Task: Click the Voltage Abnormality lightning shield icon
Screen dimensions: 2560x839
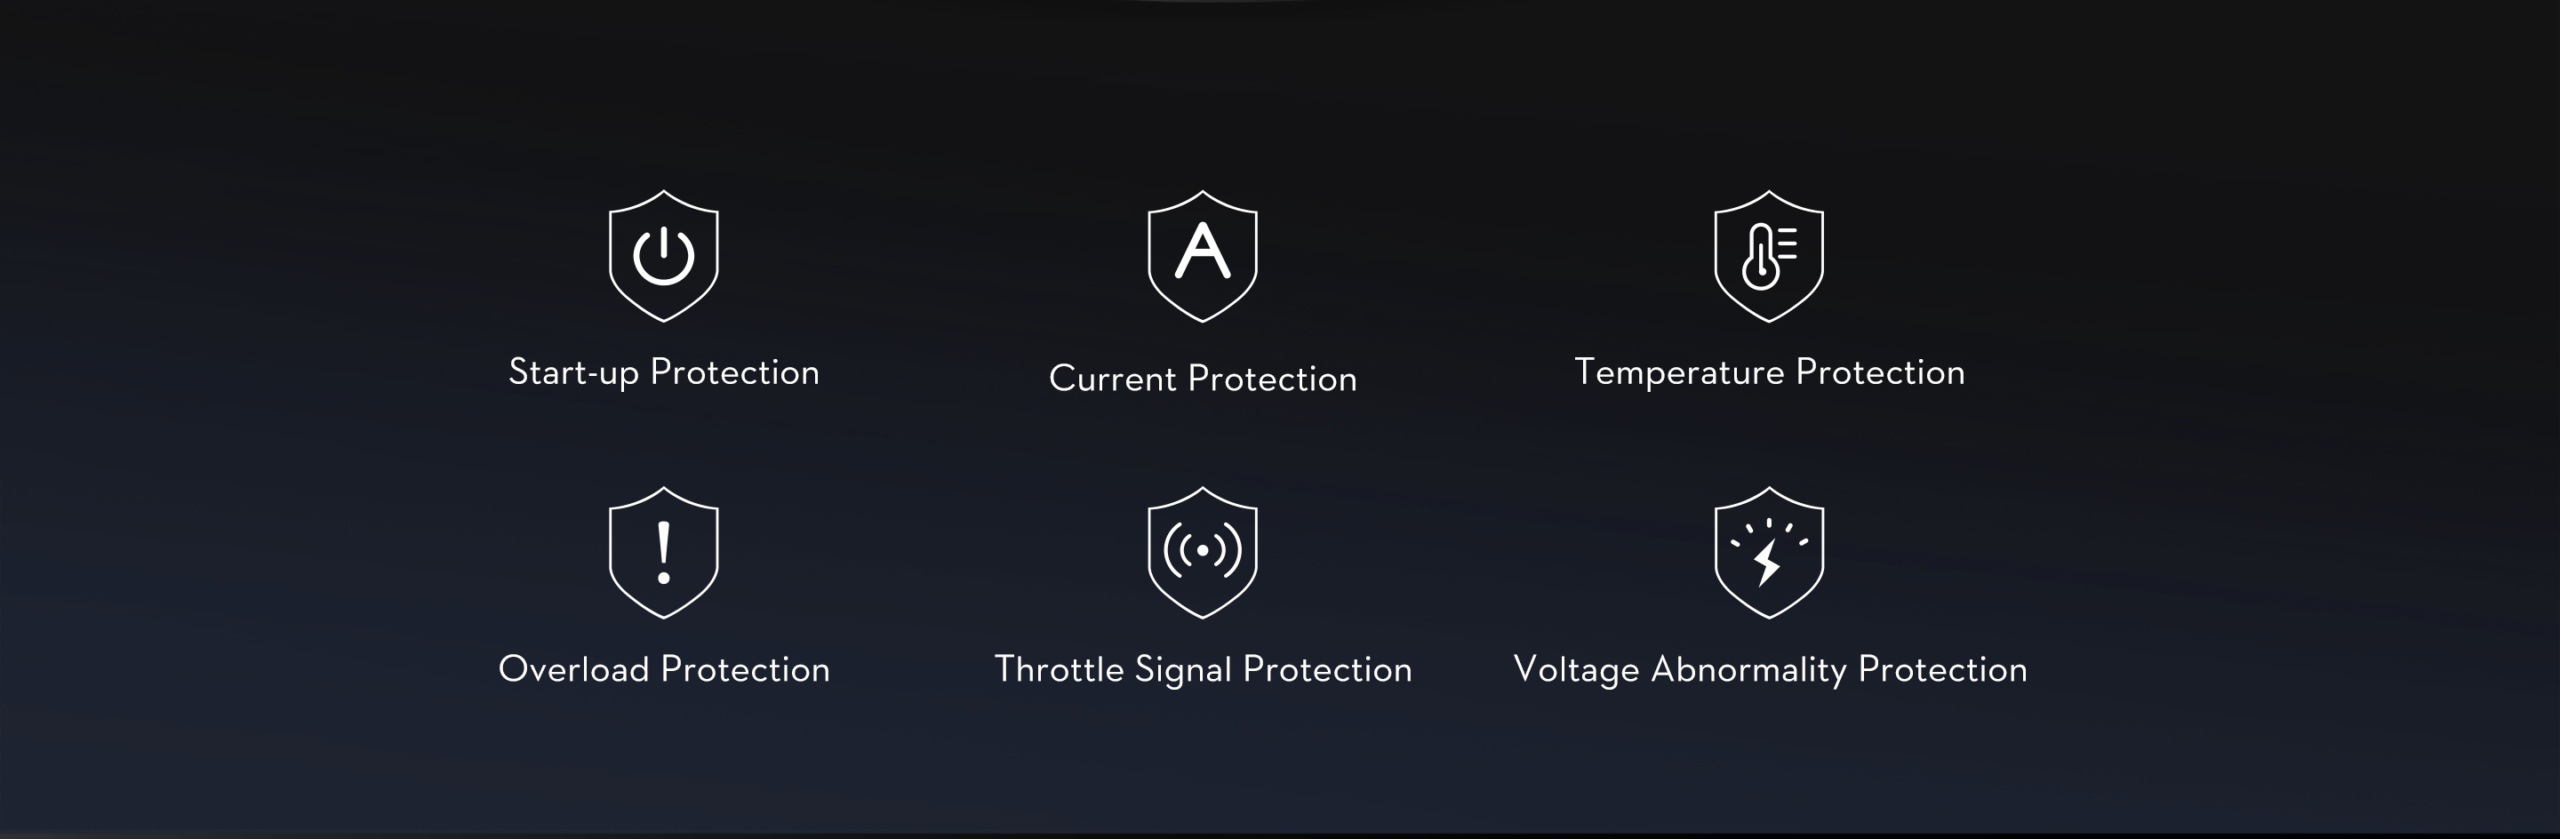Action: pyautogui.click(x=1769, y=553)
